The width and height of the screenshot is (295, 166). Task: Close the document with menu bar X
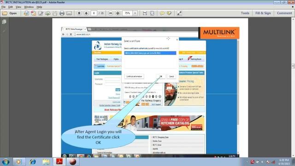(x=293, y=7)
